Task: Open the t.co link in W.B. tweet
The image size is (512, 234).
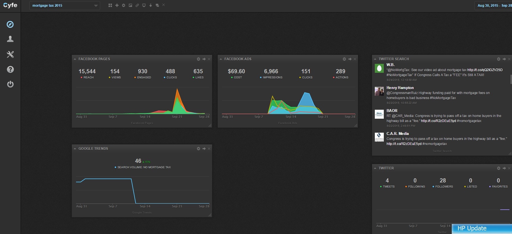Action: [x=485, y=70]
